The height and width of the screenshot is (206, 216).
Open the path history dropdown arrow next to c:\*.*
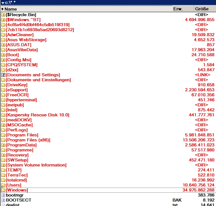pos(3,3)
